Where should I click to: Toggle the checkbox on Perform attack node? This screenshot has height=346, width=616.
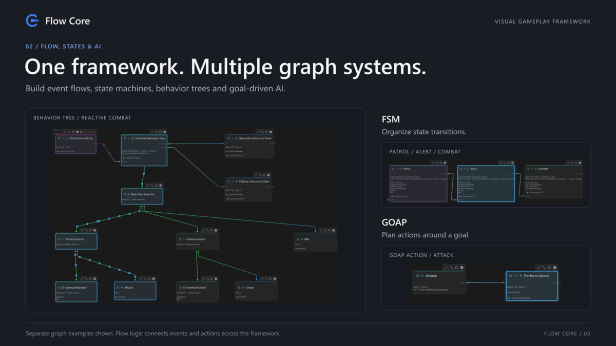tap(511, 276)
